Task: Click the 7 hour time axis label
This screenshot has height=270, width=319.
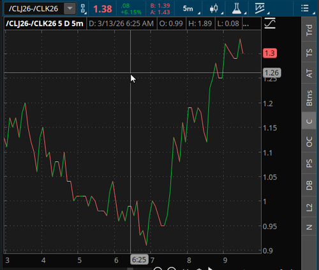Action: point(152,260)
